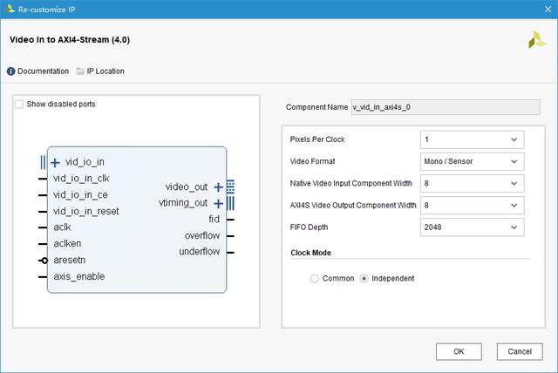This screenshot has width=558, height=373.
Task: Select the fid output port
Action: (x=214, y=219)
